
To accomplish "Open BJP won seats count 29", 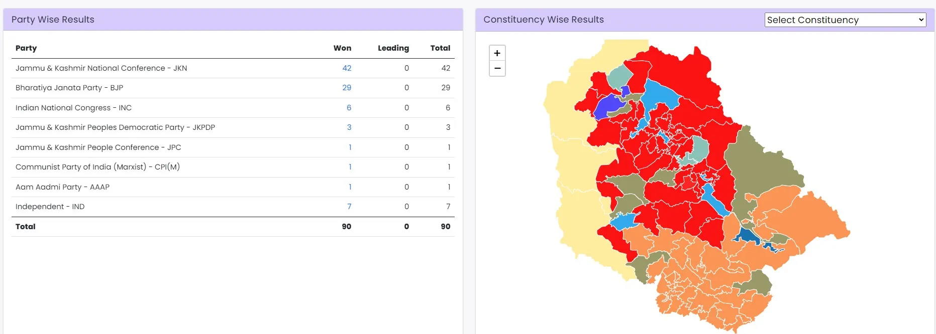I will (x=347, y=88).
